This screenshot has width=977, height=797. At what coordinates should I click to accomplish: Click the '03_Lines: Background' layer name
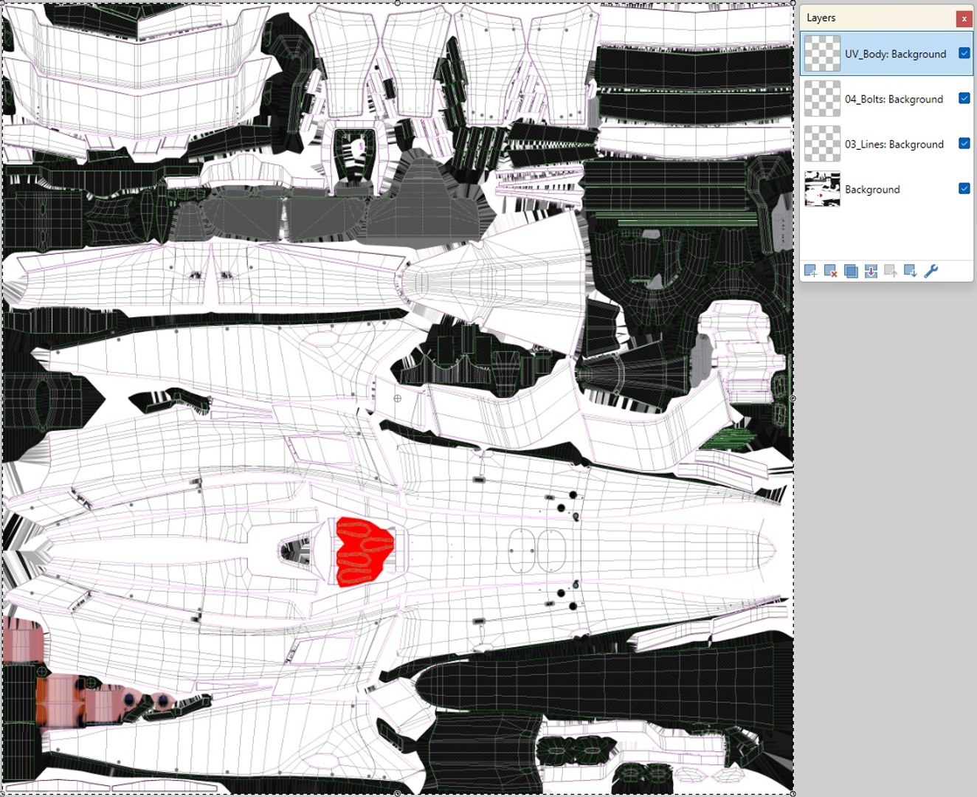point(894,144)
